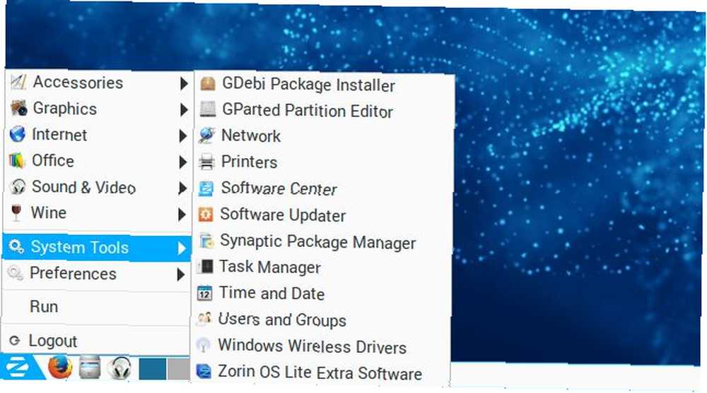Screen dimensions: 707x393
Task: Click the Preferences gear icon
Action: tap(16, 273)
